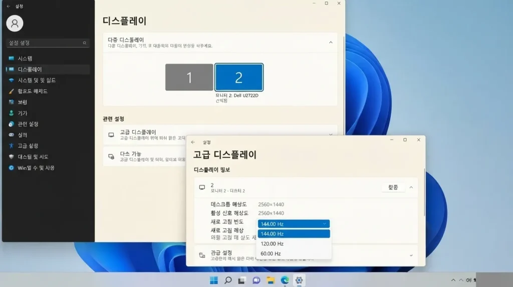Image resolution: width=513 pixels, height=287 pixels.
Task: Click the 모니터 2: Dell U2722D label
Action: [x=237, y=95]
